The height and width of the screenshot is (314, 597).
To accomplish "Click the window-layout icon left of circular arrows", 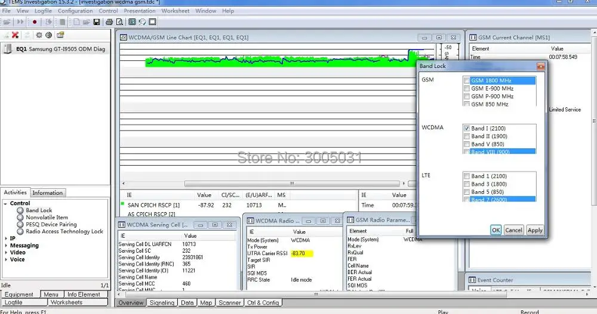I will (x=132, y=22).
